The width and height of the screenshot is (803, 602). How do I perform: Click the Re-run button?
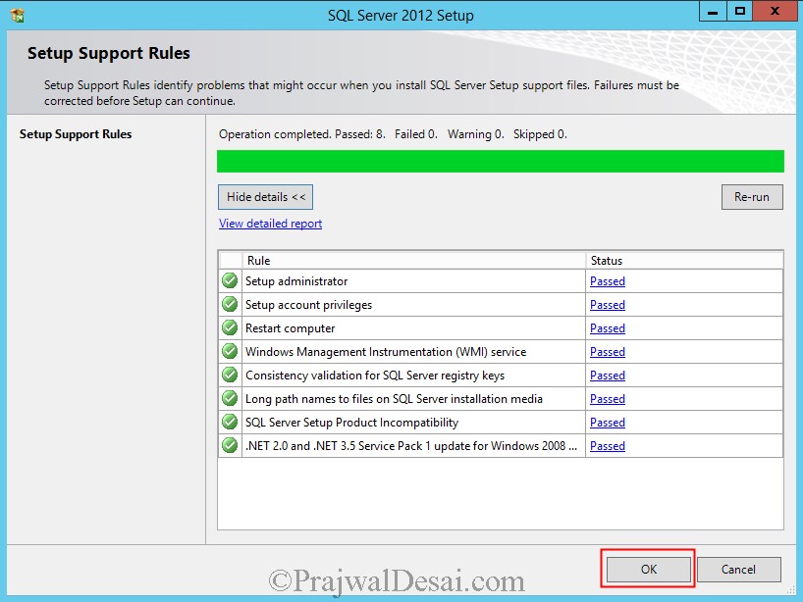point(752,197)
